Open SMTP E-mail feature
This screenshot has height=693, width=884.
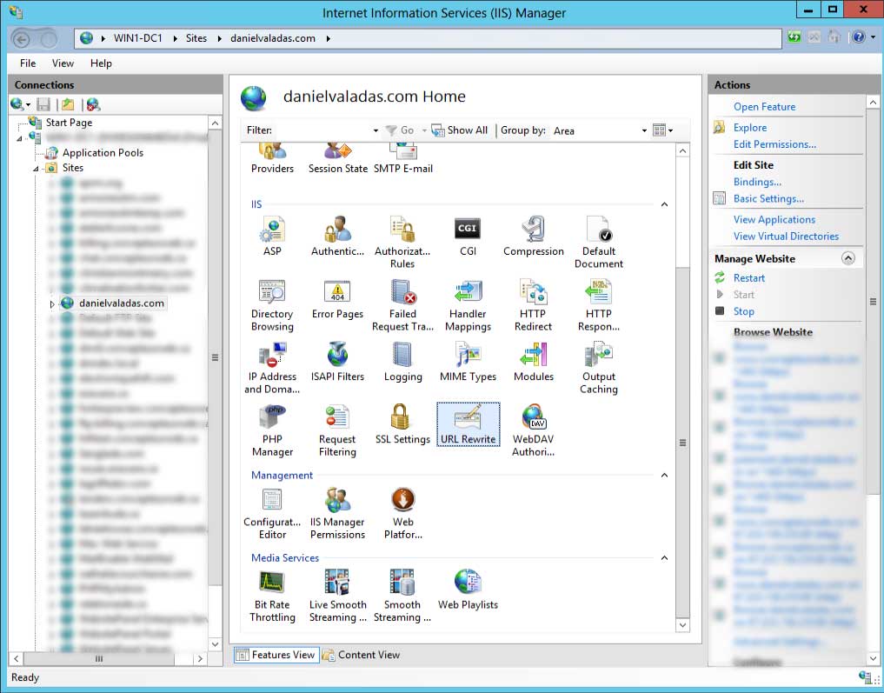coord(402,160)
